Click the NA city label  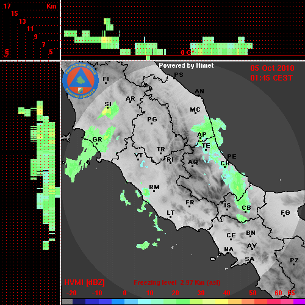click(x=229, y=249)
